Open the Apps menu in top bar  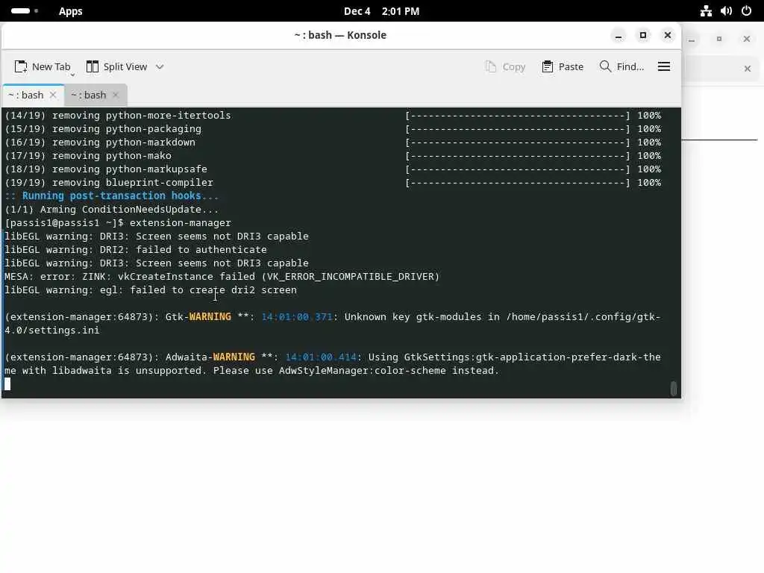(71, 11)
